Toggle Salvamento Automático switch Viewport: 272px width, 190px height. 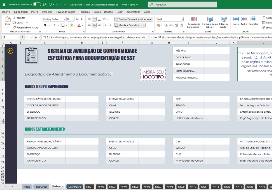37,5
